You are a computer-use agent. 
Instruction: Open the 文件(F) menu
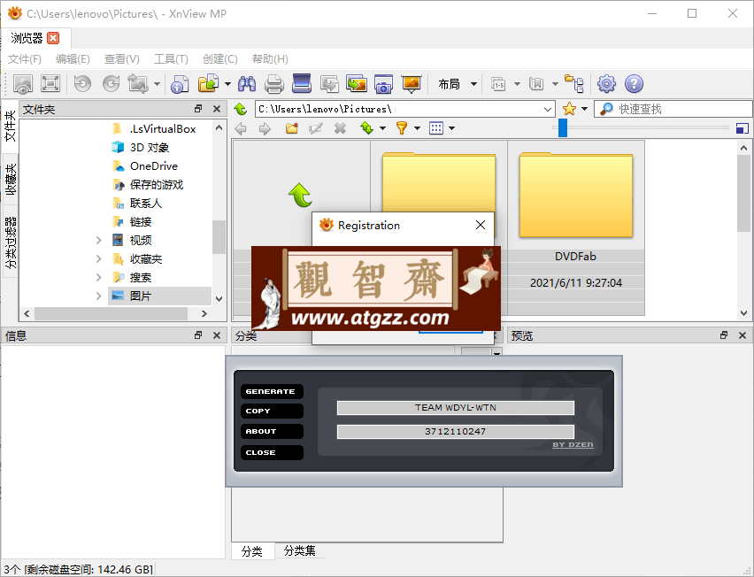[x=25, y=59]
